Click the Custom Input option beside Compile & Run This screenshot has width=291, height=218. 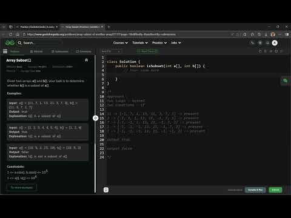pyautogui.click(x=235, y=190)
